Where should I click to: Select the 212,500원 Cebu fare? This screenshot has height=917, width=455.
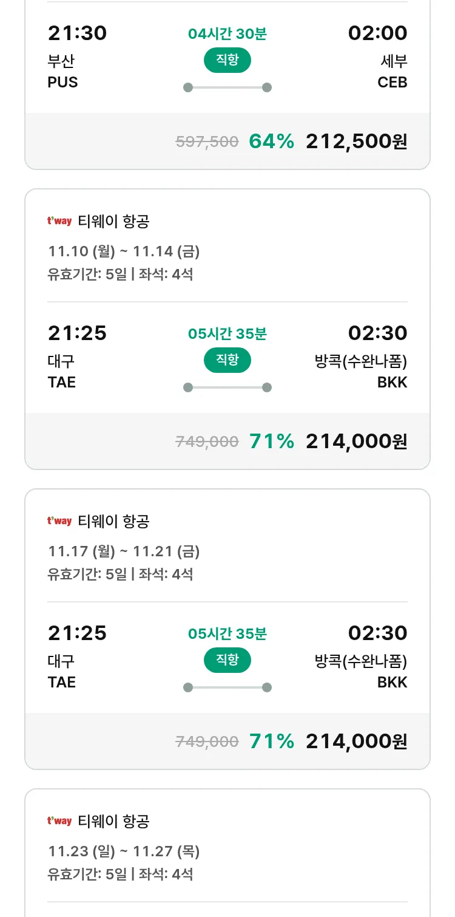(356, 141)
